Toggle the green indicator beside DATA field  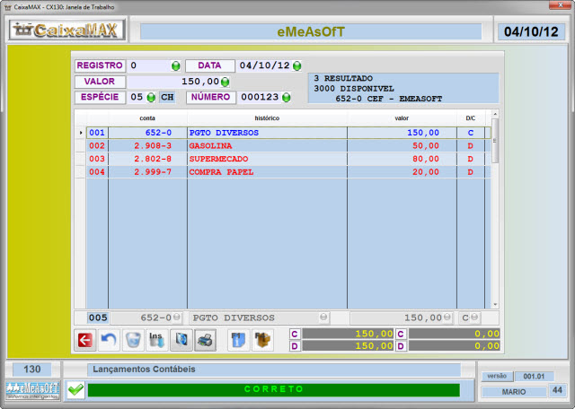297,66
